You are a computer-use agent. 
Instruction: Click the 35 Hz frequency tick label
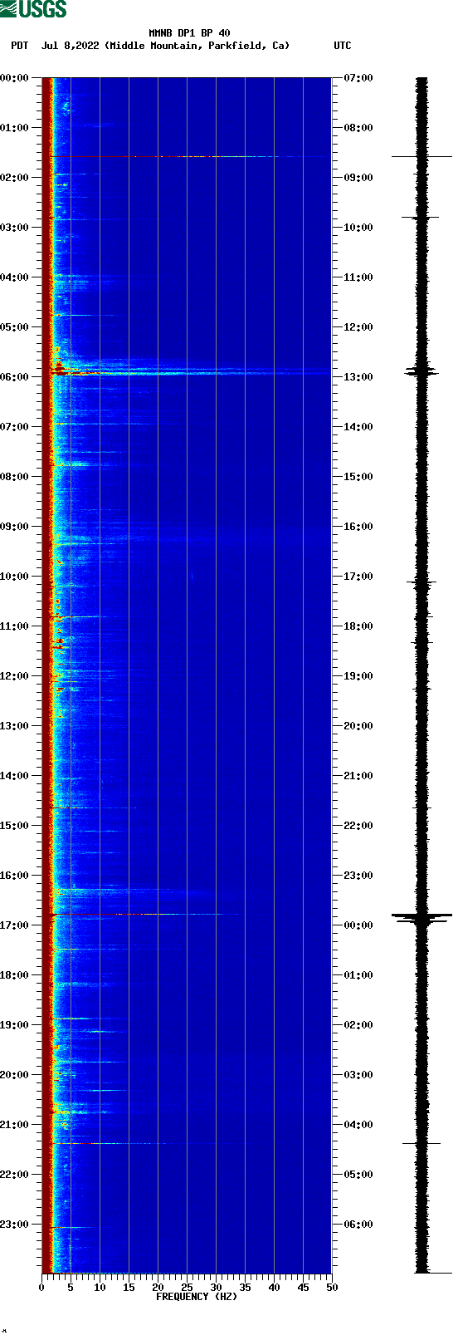tap(245, 1288)
